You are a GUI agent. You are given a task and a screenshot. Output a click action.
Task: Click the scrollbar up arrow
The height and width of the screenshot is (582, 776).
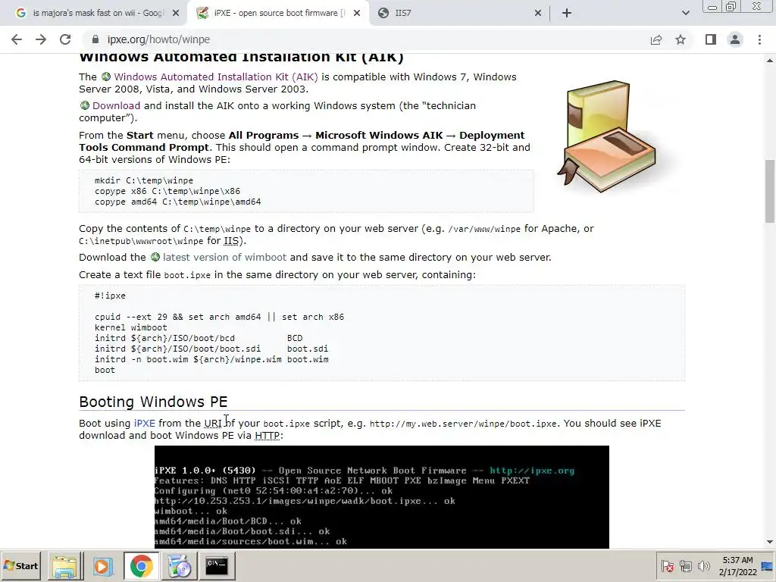pos(770,61)
